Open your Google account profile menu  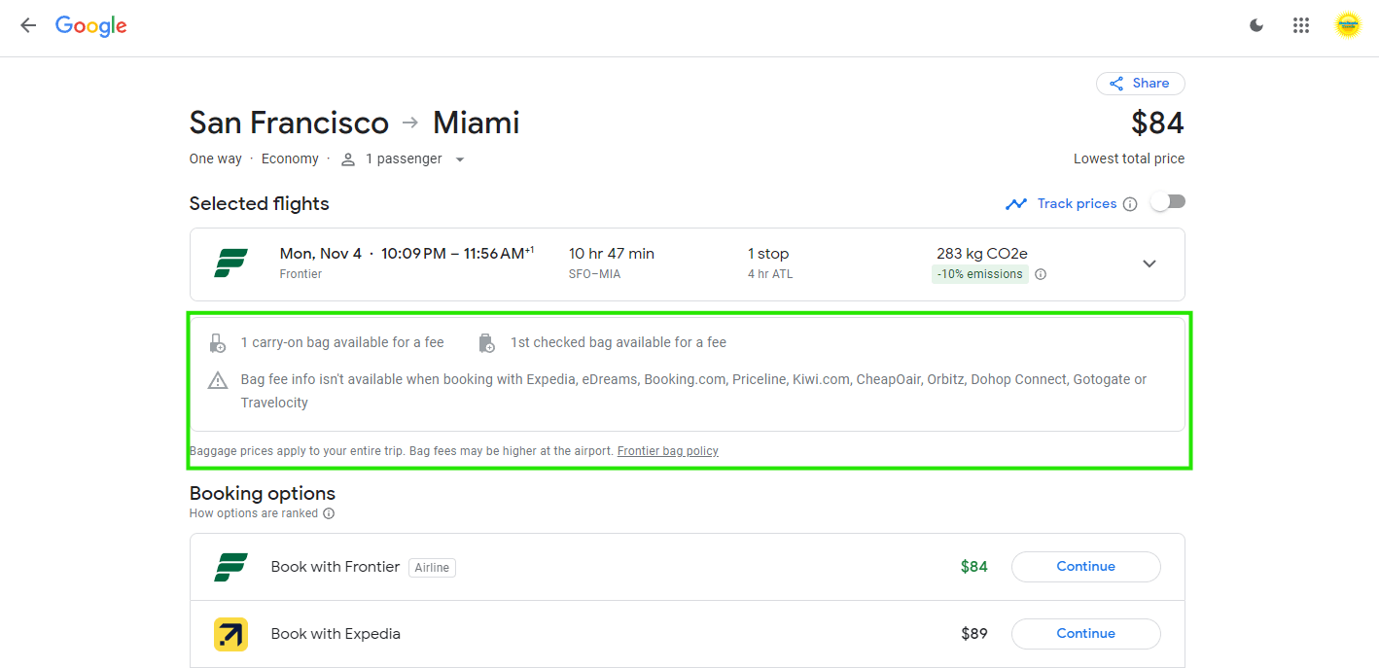tap(1348, 25)
